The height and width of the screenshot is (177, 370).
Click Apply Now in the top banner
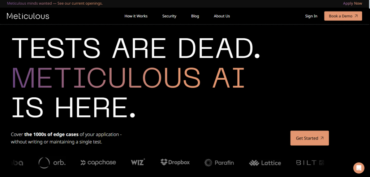click(352, 3)
